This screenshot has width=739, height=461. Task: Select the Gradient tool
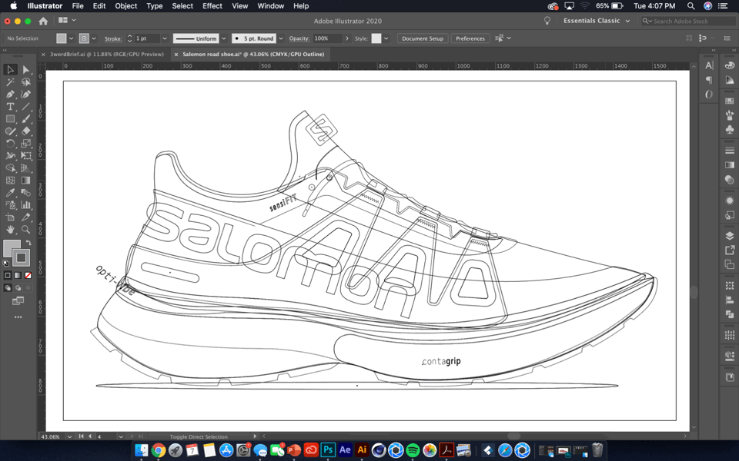26,180
